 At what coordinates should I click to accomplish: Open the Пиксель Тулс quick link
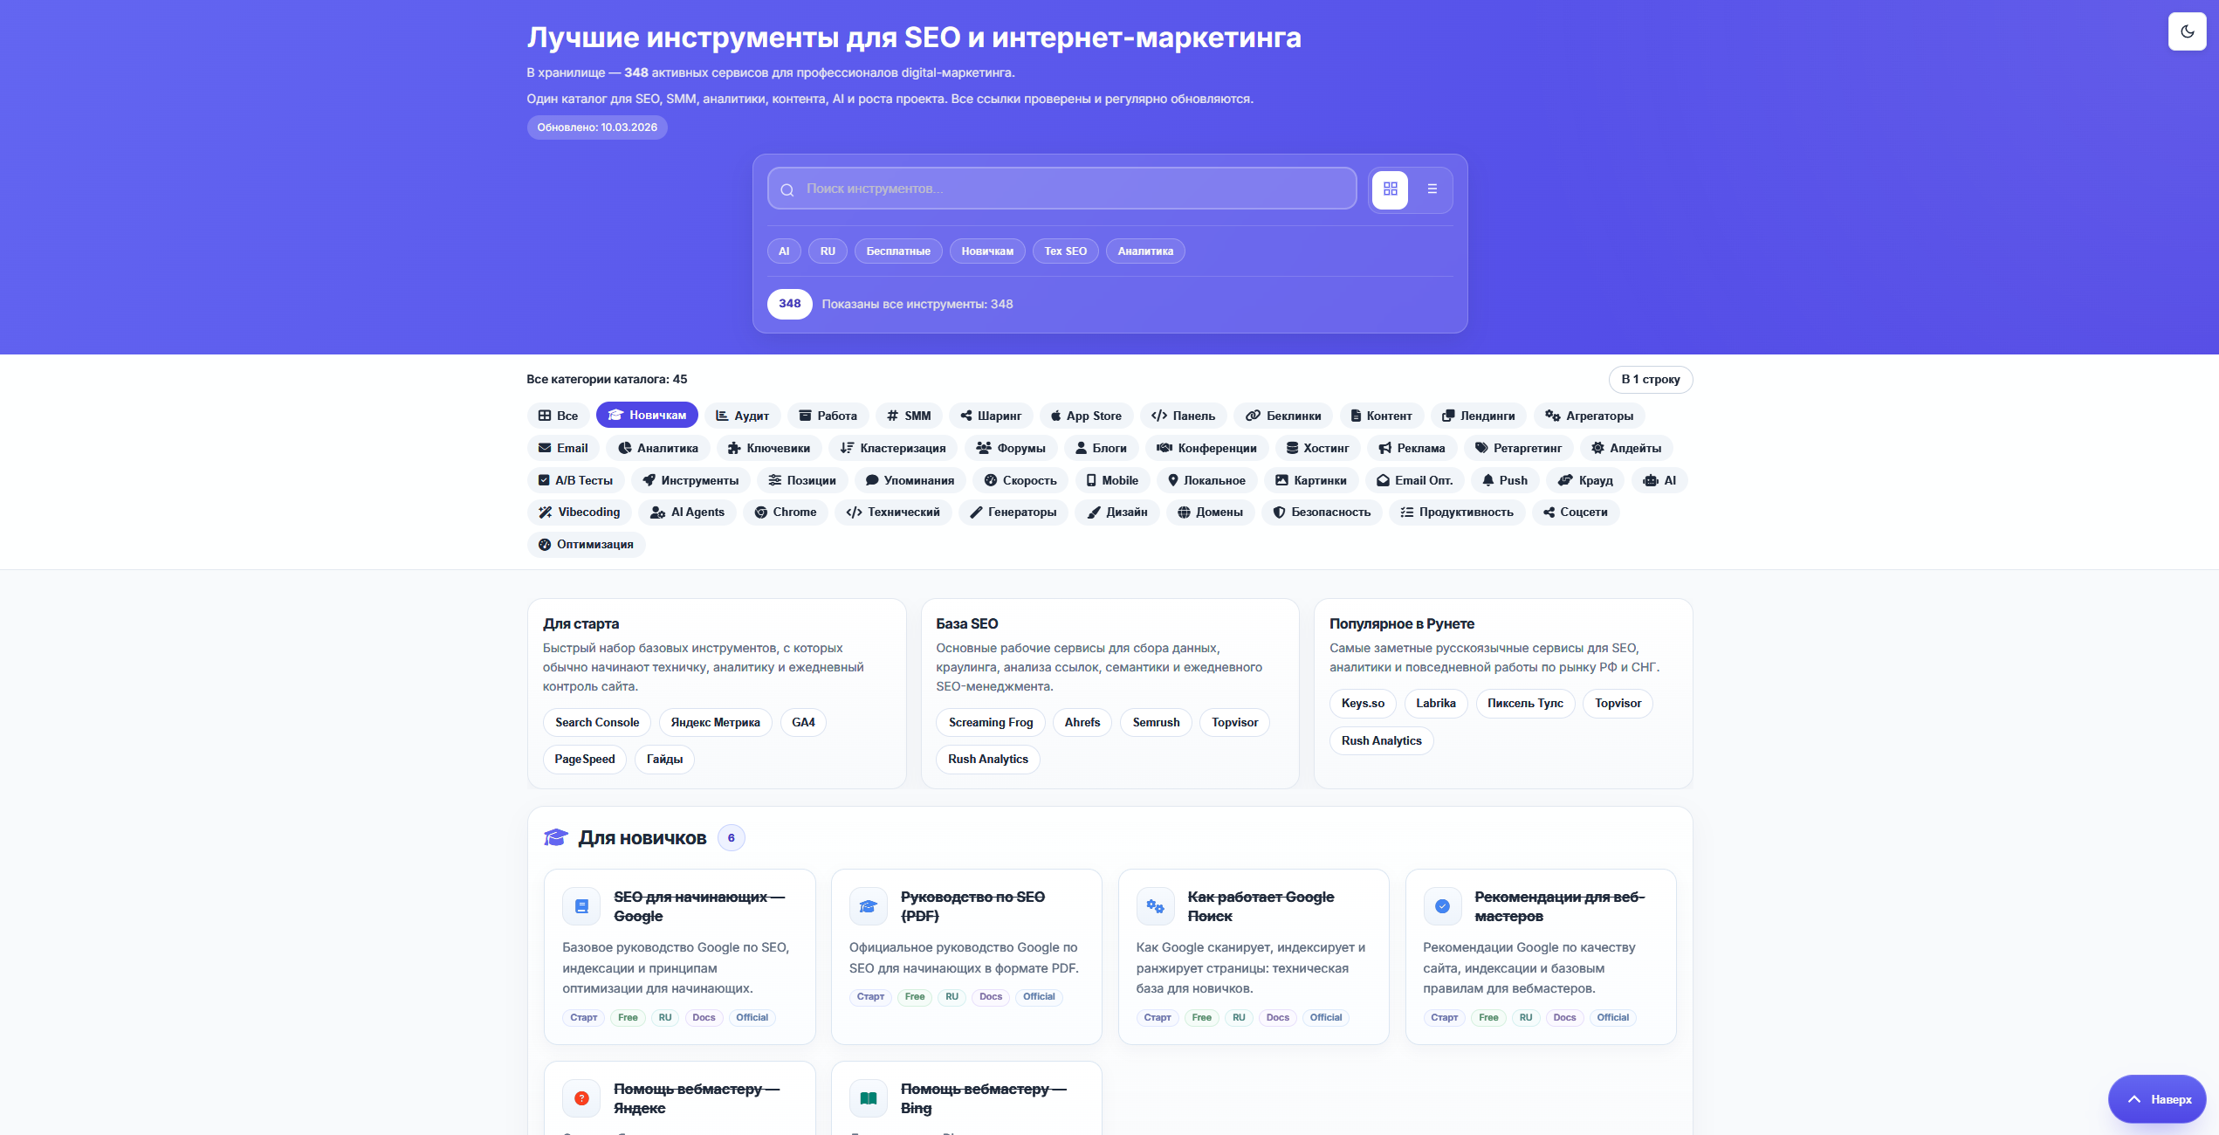tap(1525, 704)
